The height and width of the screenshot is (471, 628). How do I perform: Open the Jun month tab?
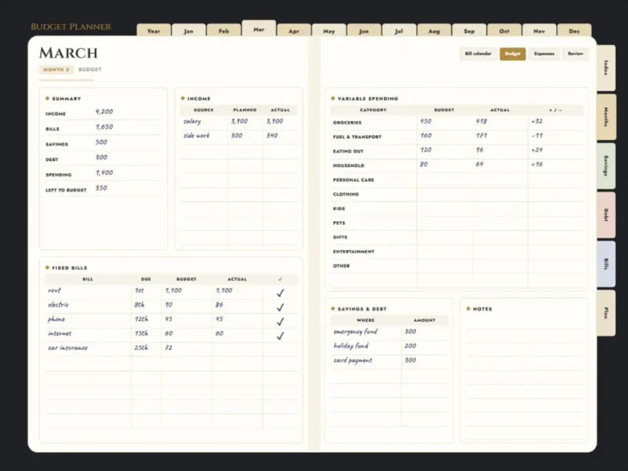pyautogui.click(x=364, y=31)
